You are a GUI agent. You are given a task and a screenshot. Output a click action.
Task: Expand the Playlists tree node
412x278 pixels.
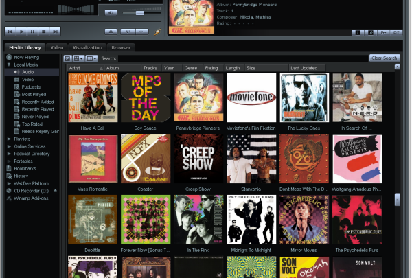tap(9, 139)
